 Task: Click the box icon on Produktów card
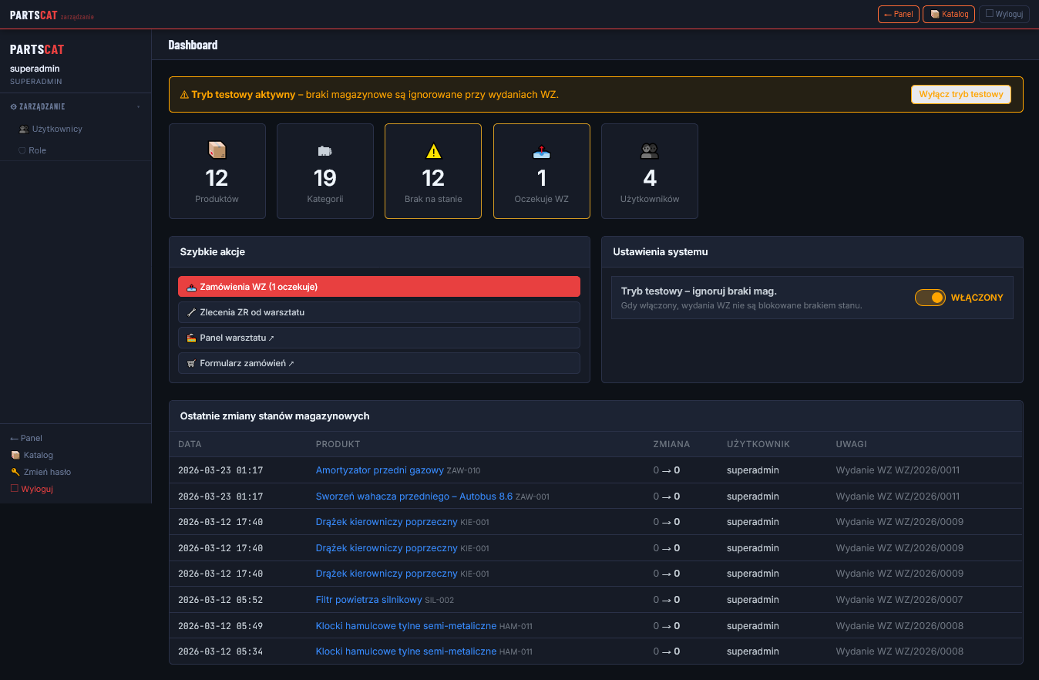pyautogui.click(x=217, y=150)
